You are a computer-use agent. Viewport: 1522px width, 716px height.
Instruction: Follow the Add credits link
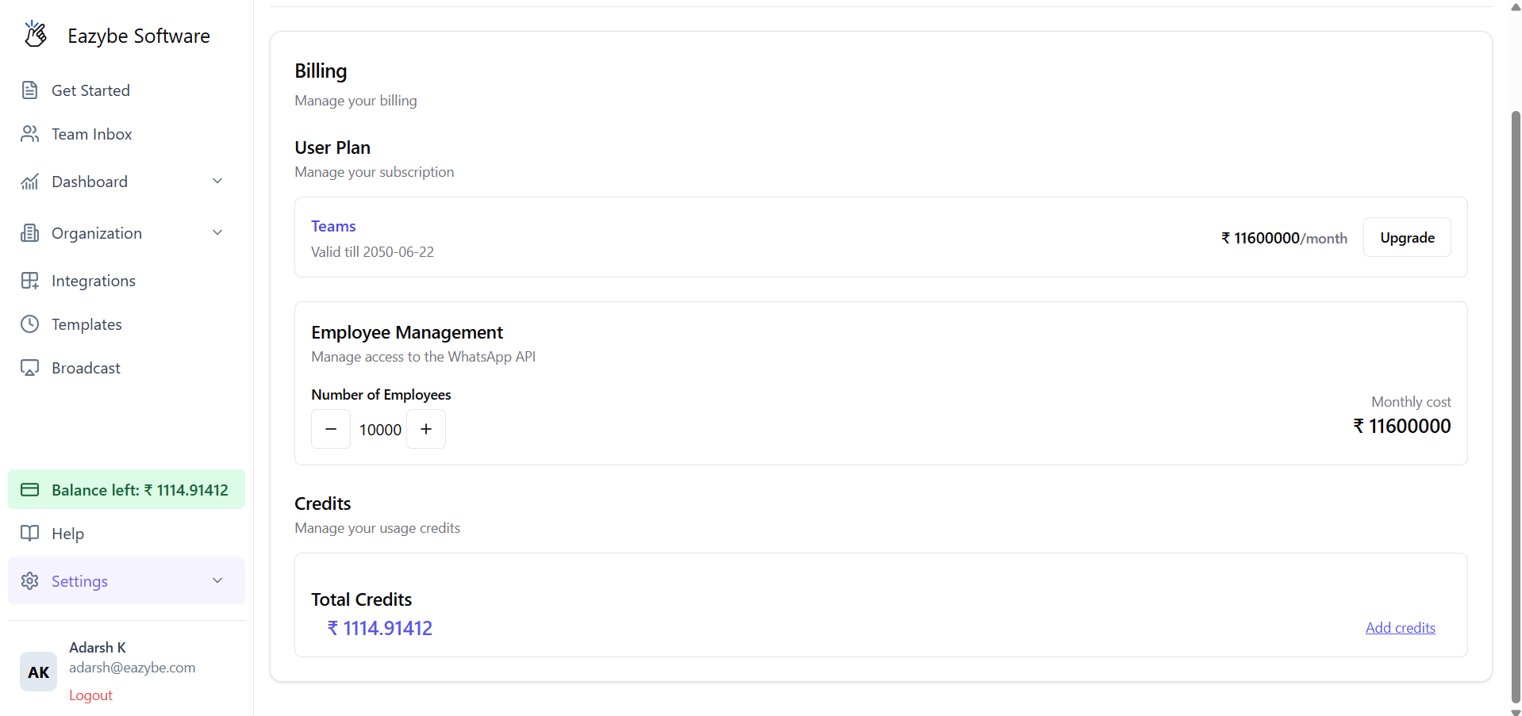(x=1400, y=628)
